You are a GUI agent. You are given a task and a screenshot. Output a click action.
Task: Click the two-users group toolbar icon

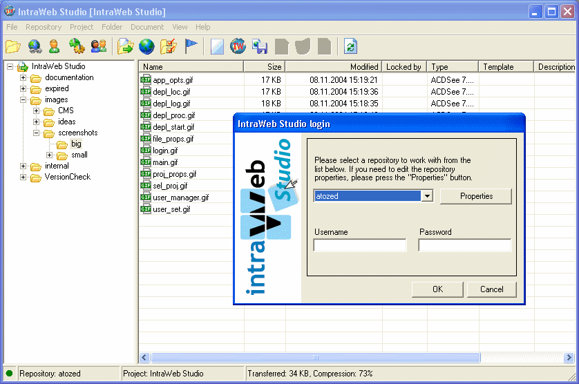point(99,46)
